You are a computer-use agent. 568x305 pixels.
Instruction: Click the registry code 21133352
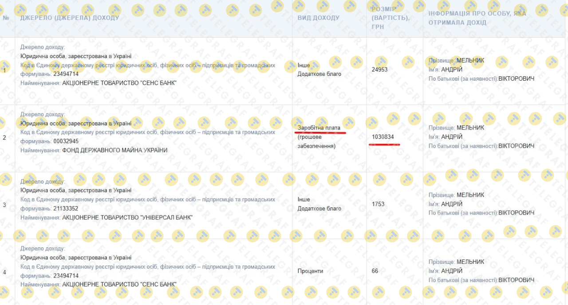[x=66, y=208]
